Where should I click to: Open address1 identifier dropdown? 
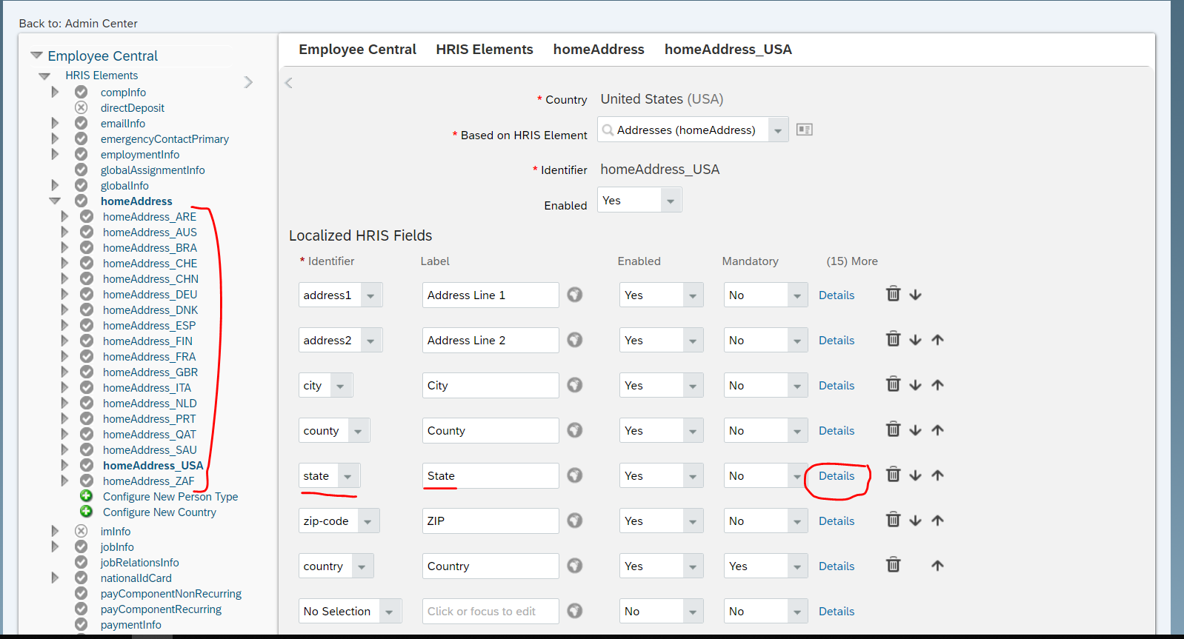(370, 295)
